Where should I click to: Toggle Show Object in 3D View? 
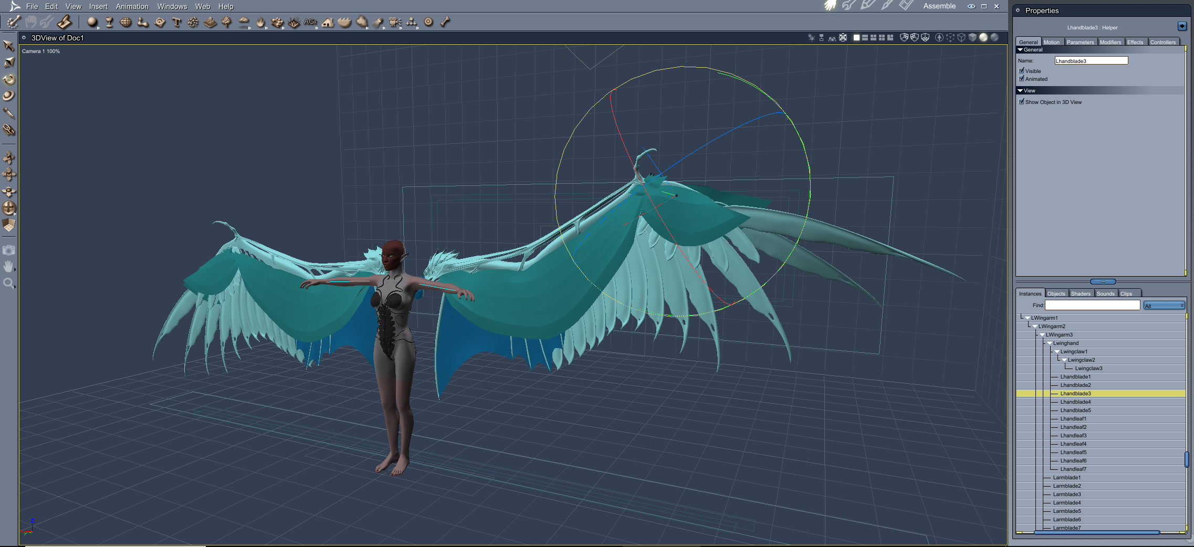point(1022,101)
